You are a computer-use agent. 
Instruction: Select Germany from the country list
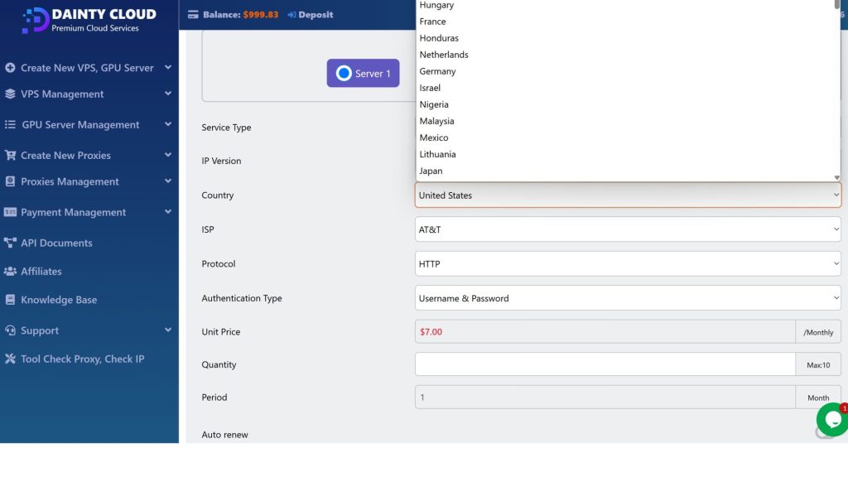pos(437,71)
